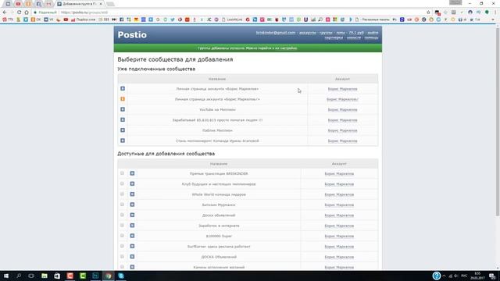Click the balance link in руб

tap(356, 33)
